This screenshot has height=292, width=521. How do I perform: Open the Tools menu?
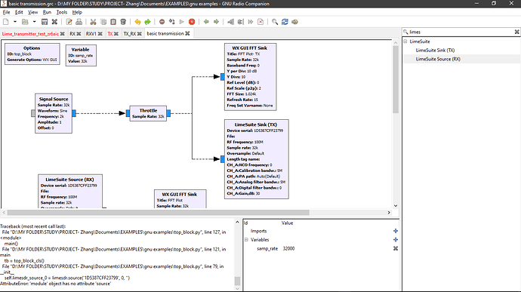[x=61, y=12]
